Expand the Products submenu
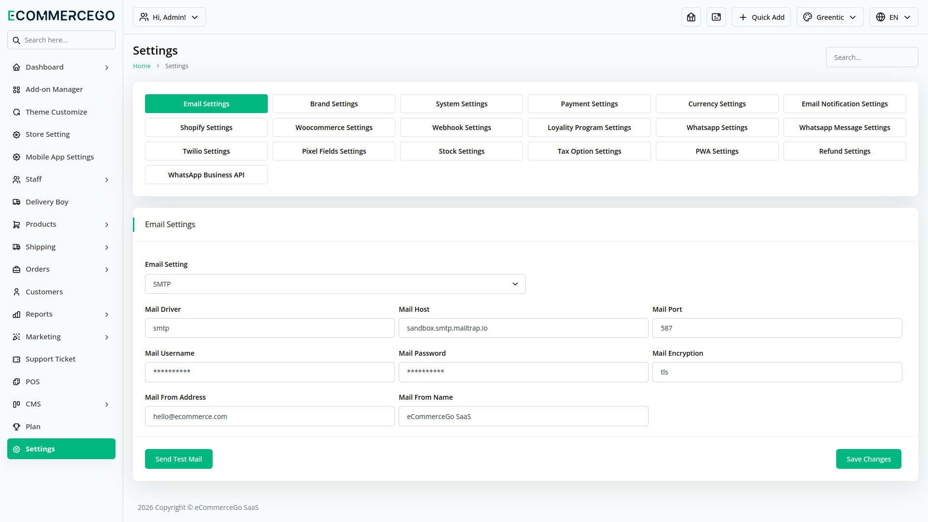 pos(106,225)
